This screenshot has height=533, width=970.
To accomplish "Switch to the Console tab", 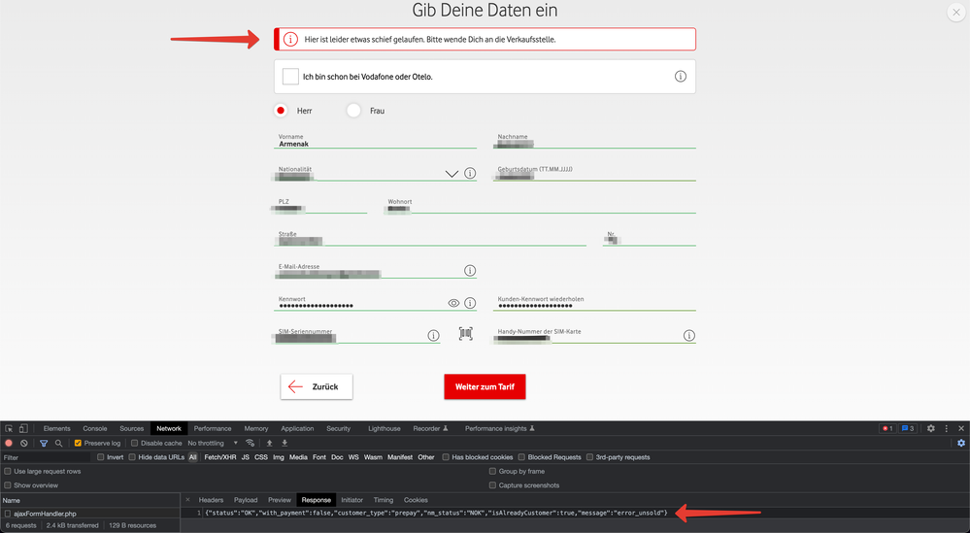I will coord(94,428).
